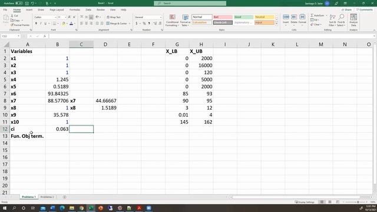Click Merge & Center
Screen dimensions: 377x212
pos(117,24)
